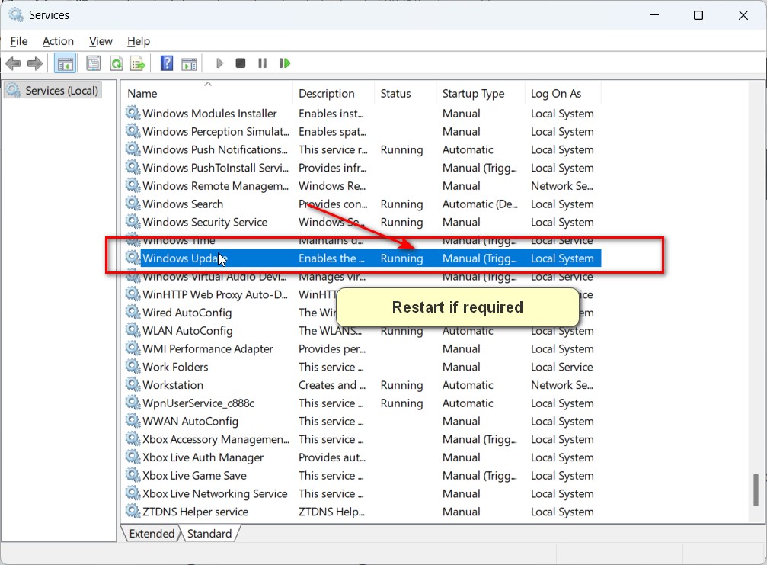767x565 pixels.
Task: Sort by the Description column header
Action: 334,94
